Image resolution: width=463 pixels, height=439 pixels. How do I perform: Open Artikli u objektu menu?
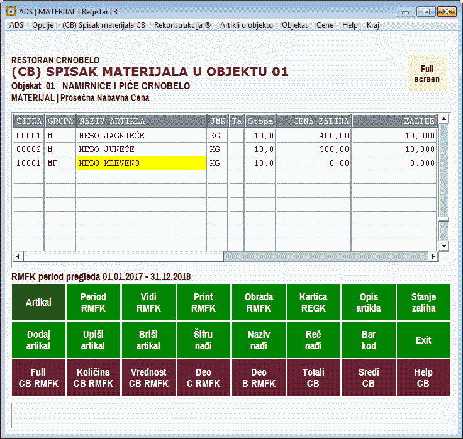click(246, 25)
